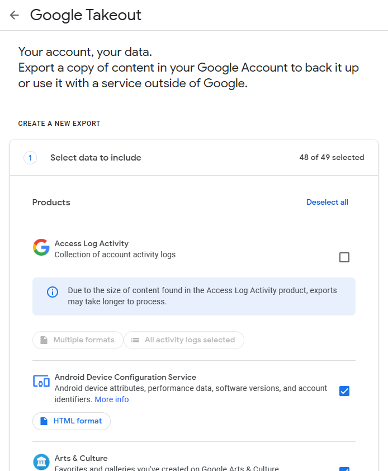Uncheck Android Device Configuration Service checkbox
Viewport: 388px width, 471px height.
[x=344, y=391]
